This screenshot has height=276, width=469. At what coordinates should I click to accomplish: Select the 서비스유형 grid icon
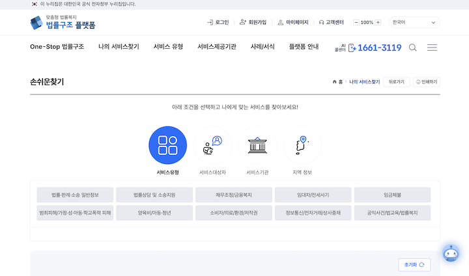pos(168,145)
